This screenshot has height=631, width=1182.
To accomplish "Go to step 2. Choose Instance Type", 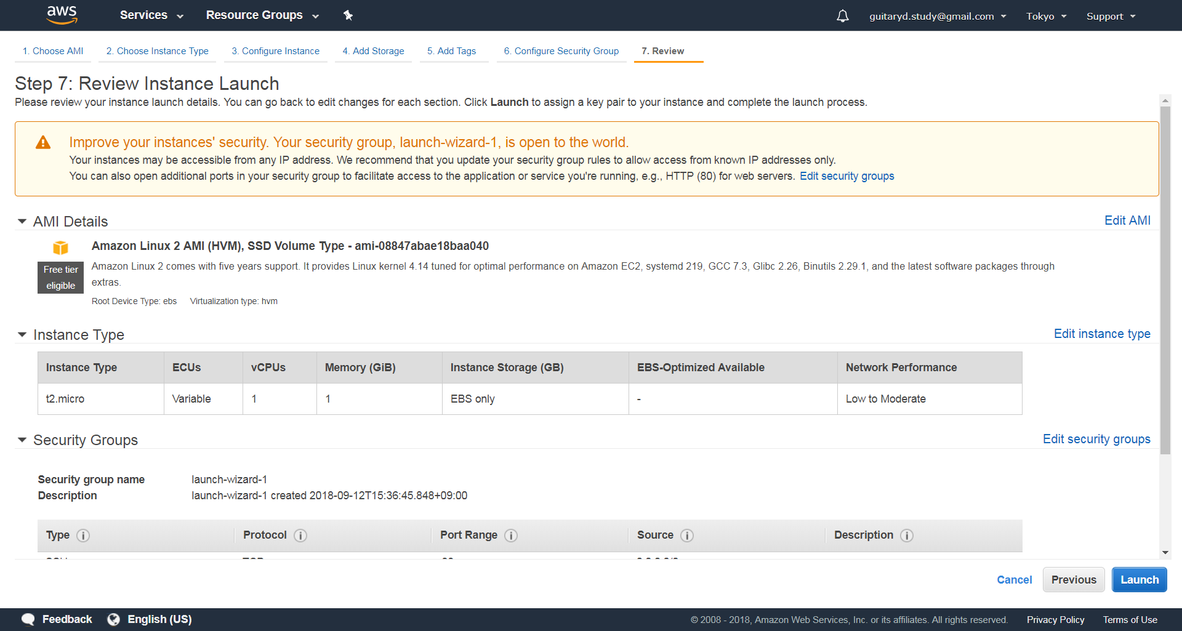I will click(158, 51).
